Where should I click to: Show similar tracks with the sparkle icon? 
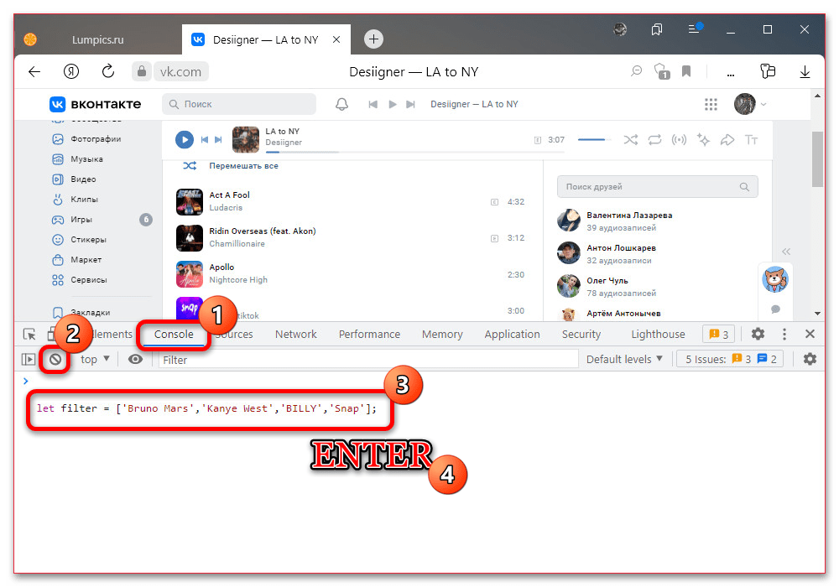[703, 140]
